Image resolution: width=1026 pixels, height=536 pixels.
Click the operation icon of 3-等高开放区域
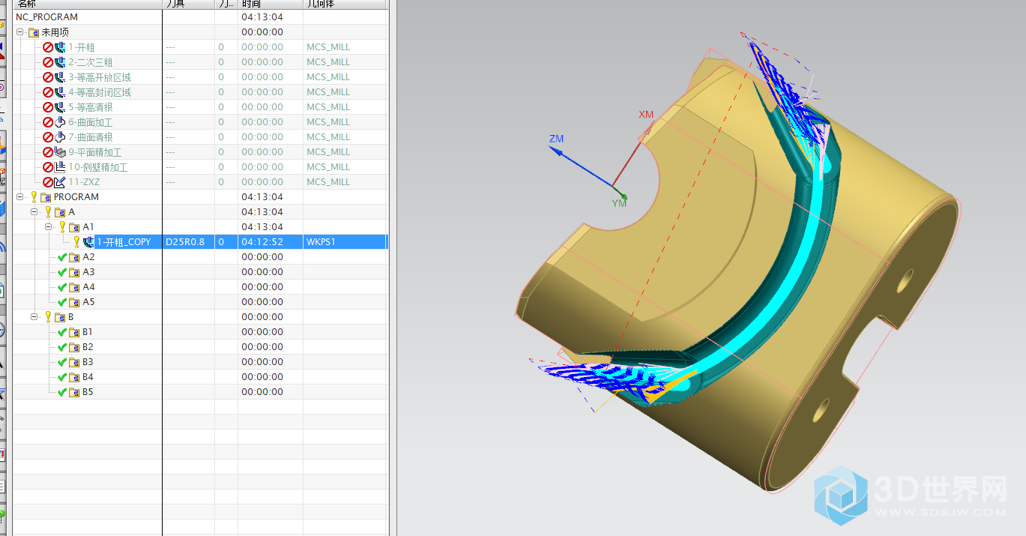click(61, 77)
